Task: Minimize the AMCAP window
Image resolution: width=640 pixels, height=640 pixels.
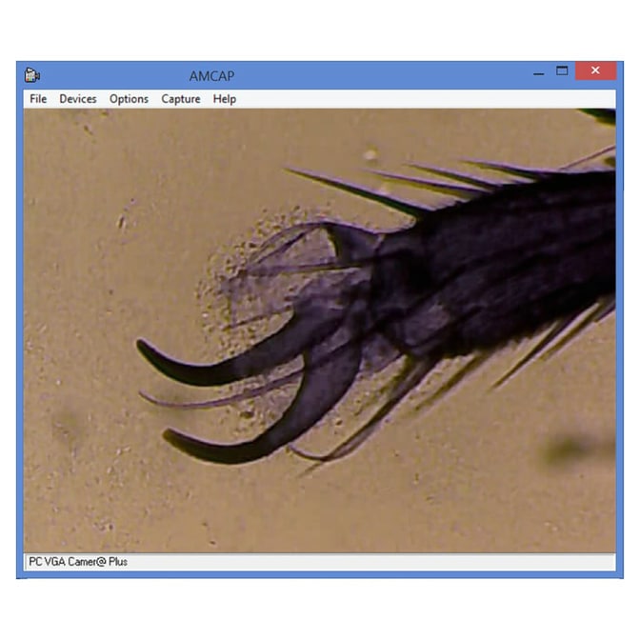Action: tap(538, 72)
